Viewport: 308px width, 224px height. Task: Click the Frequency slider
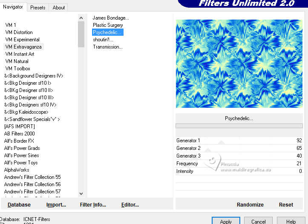pos(239,164)
